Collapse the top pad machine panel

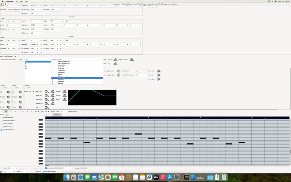click(1, 18)
